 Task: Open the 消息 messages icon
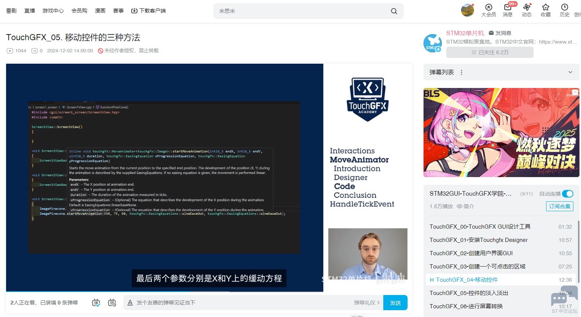point(507,10)
